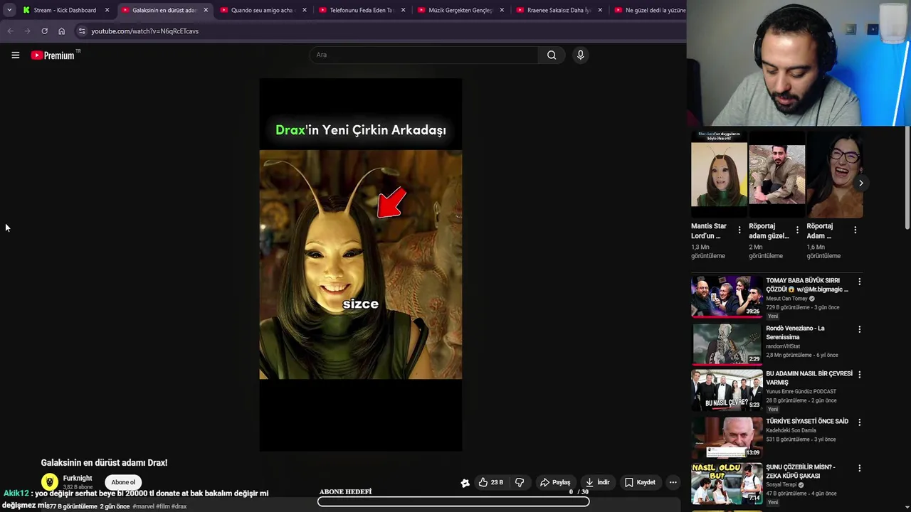911x512 pixels.
Task: Open the laughing woman 'Röportaj Adam' short
Action: 834,174
